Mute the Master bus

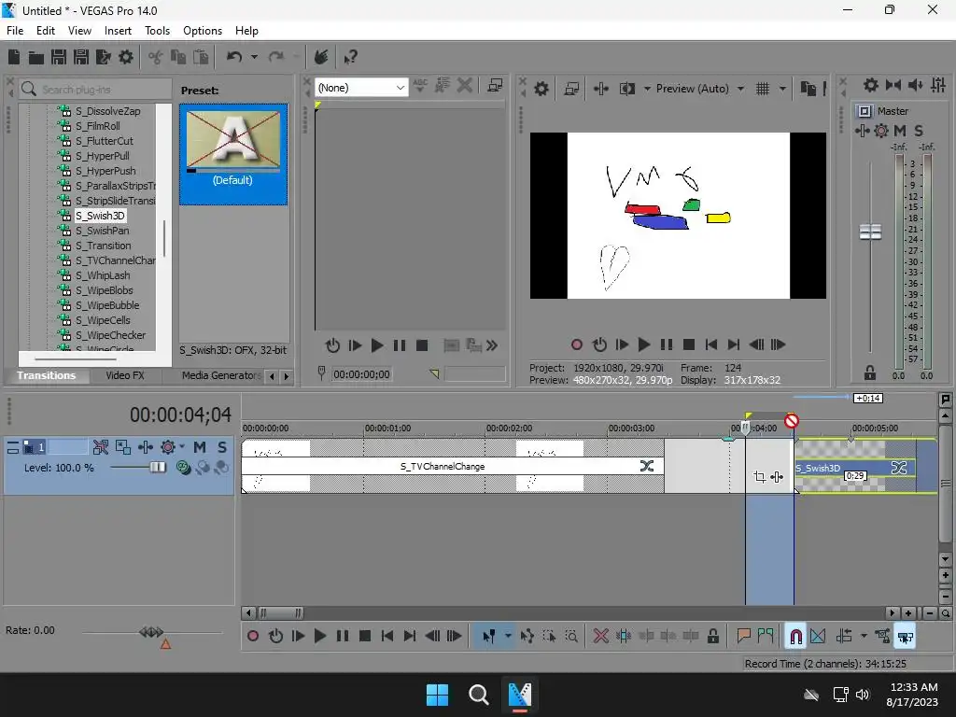(900, 131)
